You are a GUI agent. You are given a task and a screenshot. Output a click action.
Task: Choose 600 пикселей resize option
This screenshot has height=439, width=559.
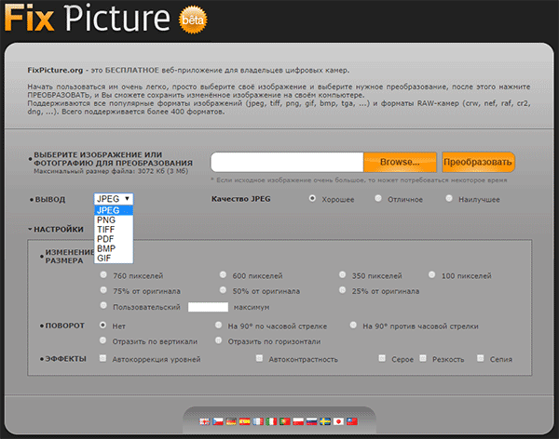[x=223, y=275]
